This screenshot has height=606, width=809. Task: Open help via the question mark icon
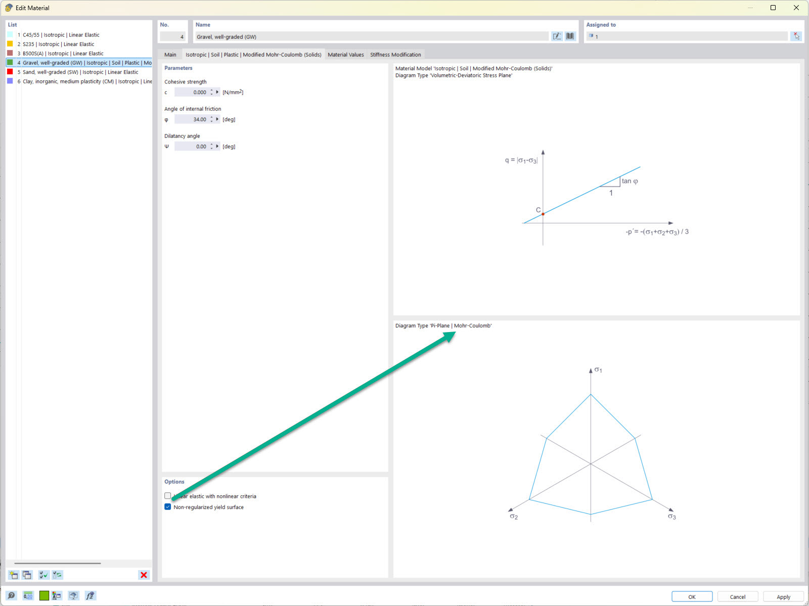tap(11, 595)
